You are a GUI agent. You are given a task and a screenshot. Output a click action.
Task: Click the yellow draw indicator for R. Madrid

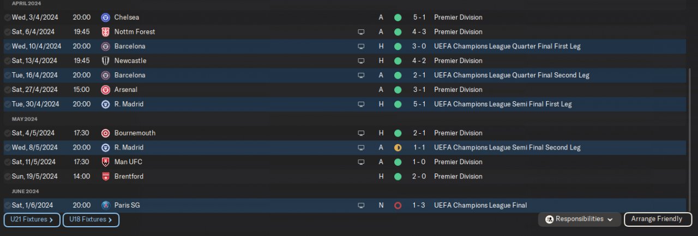398,147
